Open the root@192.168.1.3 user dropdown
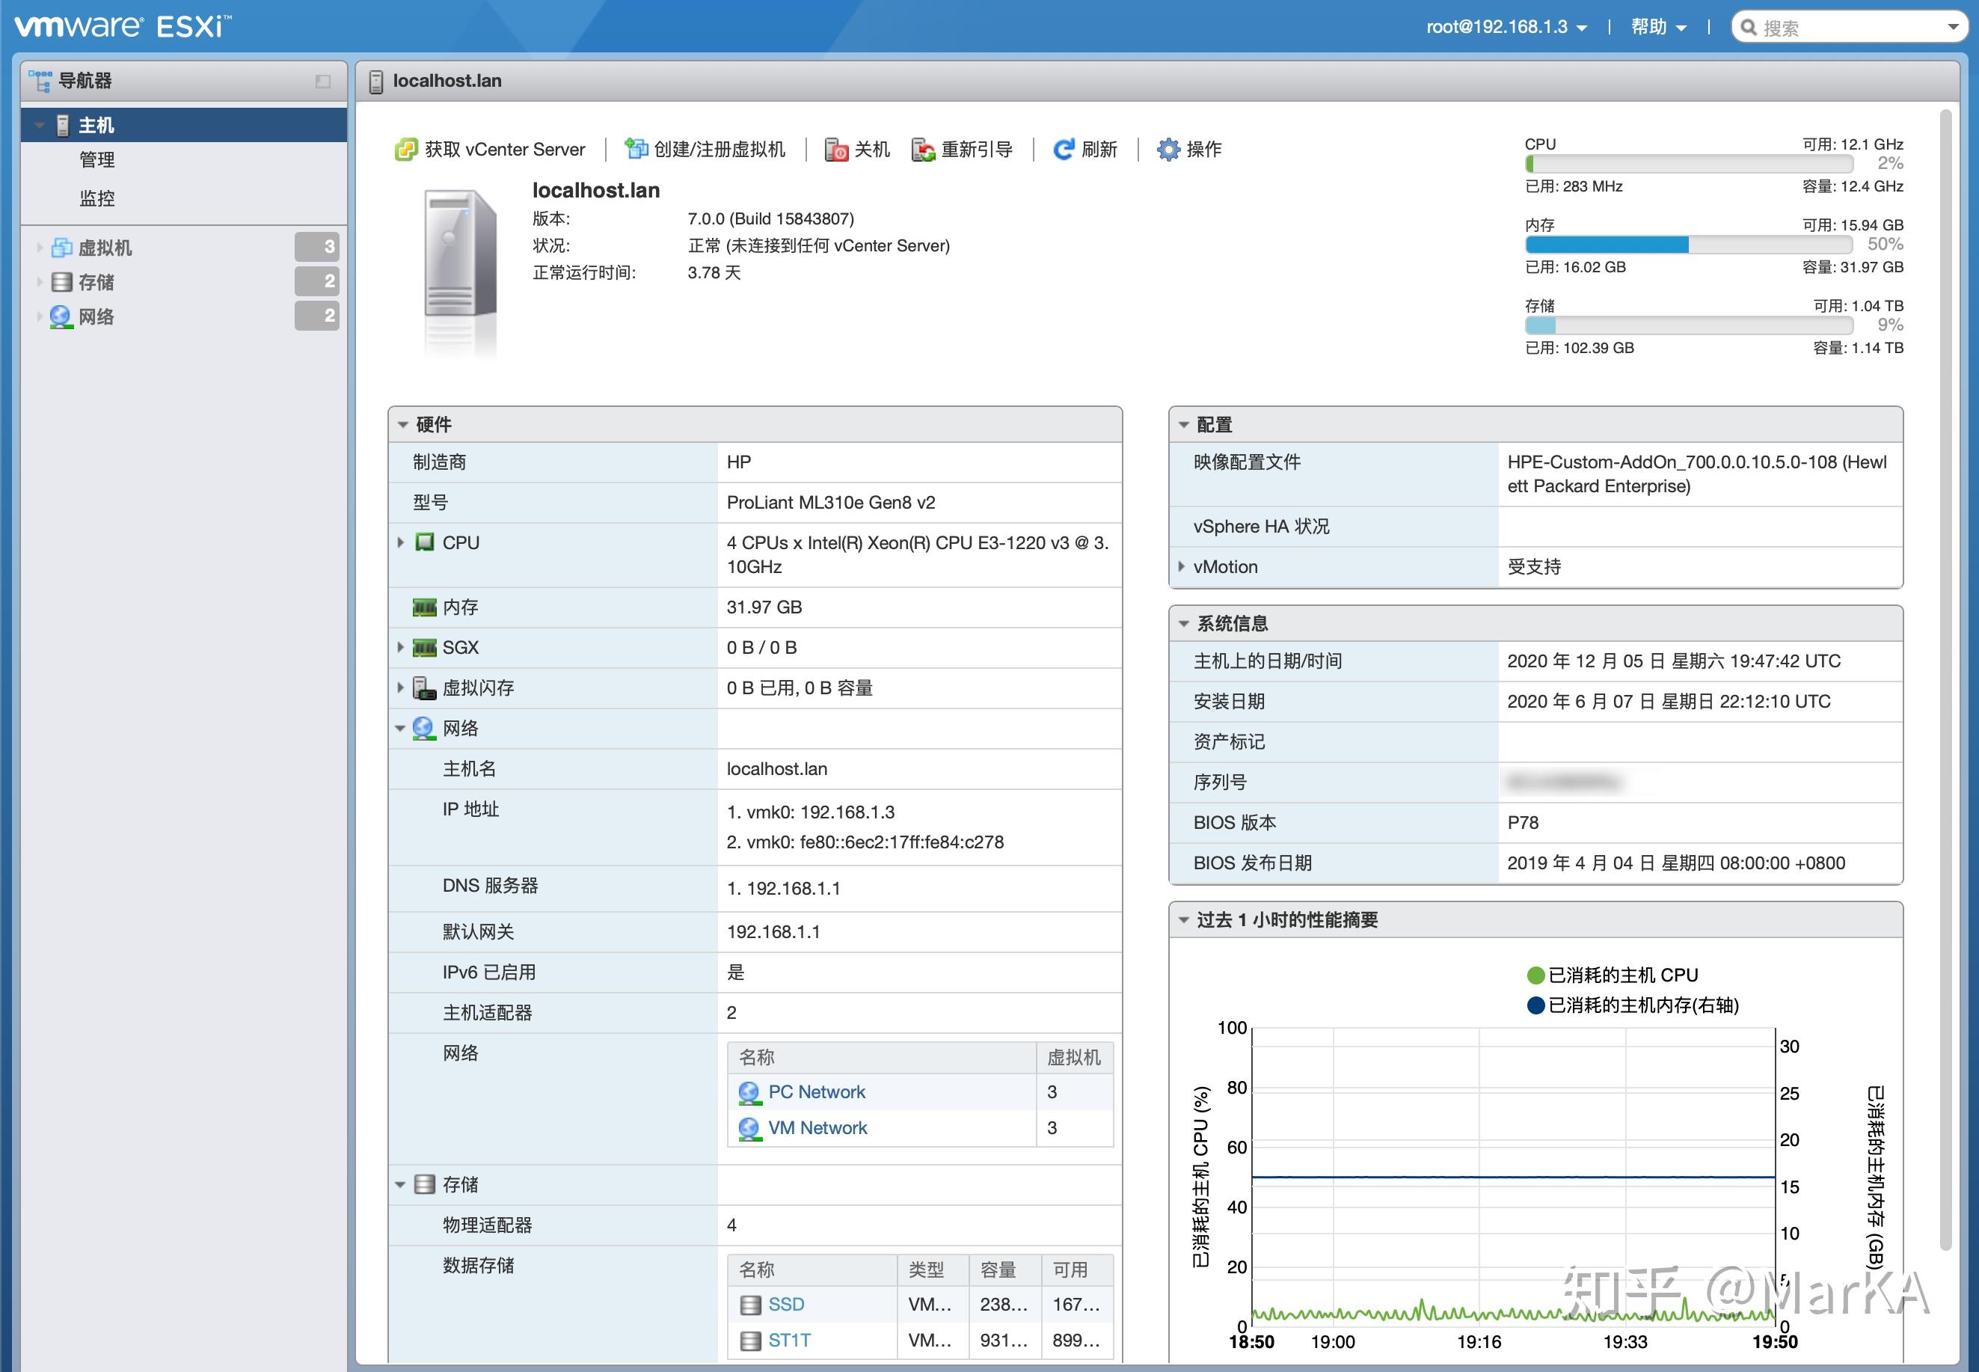 coord(1506,27)
